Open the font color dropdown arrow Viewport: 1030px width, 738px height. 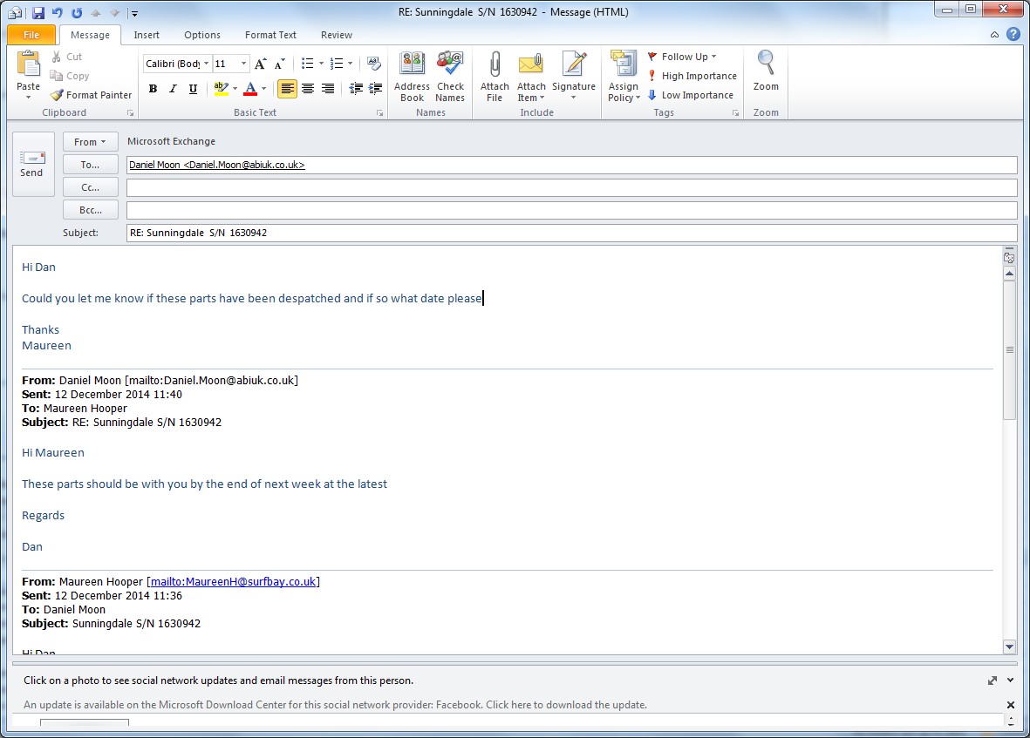tap(264, 89)
